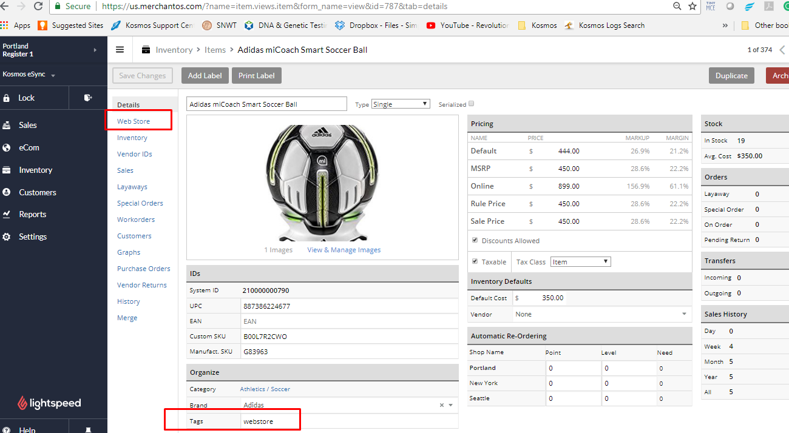Open Reports in the left navigation
789x433 pixels.
(x=33, y=214)
